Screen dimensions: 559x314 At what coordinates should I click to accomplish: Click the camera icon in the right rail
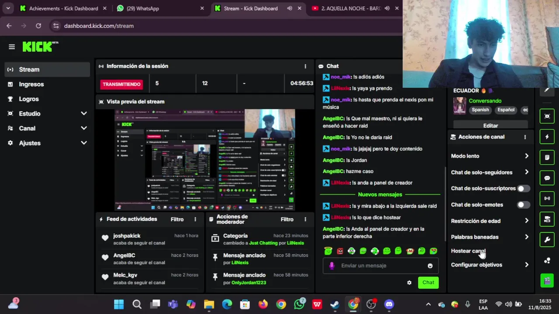coord(547,219)
